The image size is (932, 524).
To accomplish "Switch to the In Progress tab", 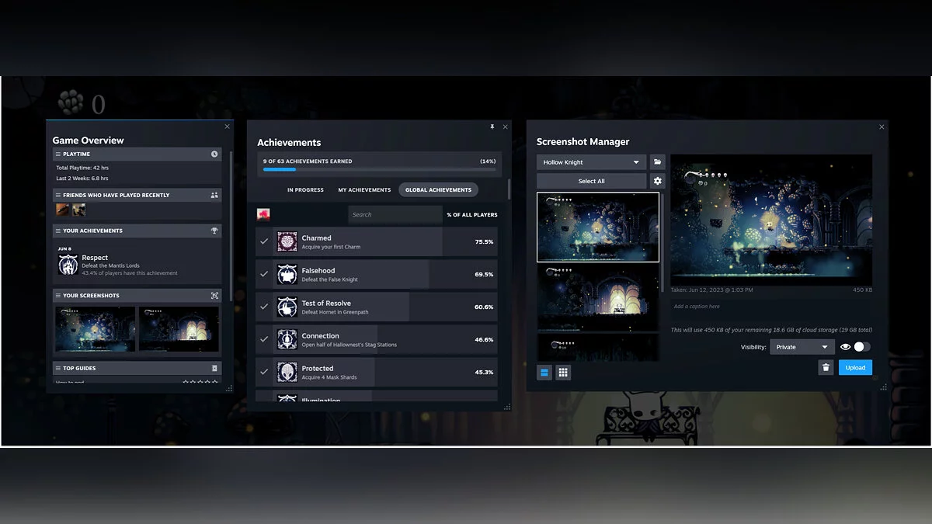I will tap(305, 189).
